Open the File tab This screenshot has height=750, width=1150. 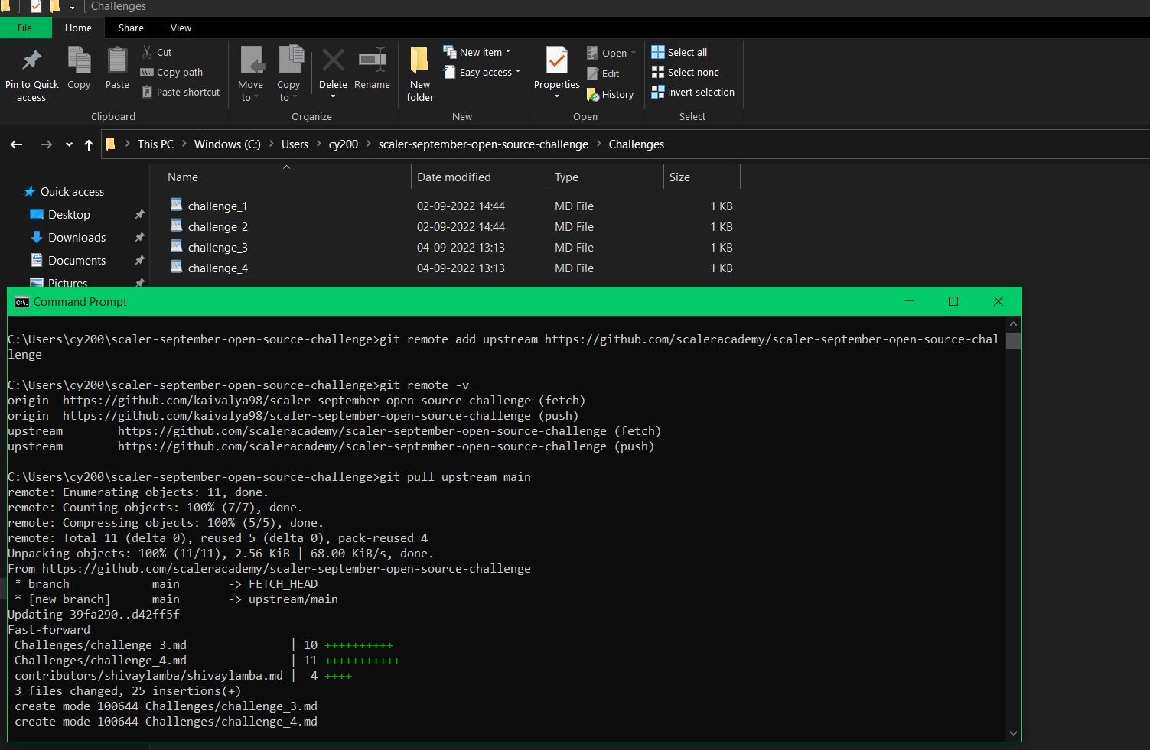pyautogui.click(x=25, y=28)
